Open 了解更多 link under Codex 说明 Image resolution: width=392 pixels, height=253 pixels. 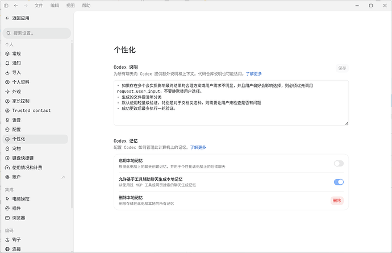pyautogui.click(x=254, y=74)
